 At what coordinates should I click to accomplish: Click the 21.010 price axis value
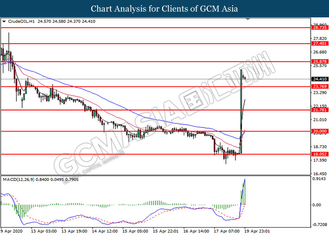point(320,119)
